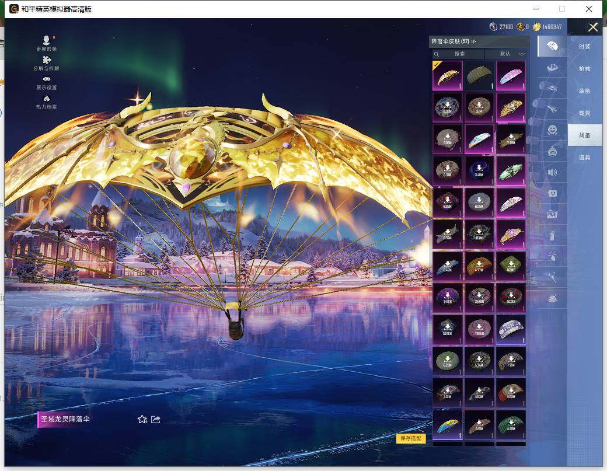Download the orange 4.77M parachute skin
Viewport: 607px width, 471px height.
point(479,266)
